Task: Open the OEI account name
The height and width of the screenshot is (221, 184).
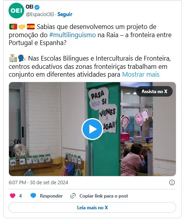Action: point(29,7)
